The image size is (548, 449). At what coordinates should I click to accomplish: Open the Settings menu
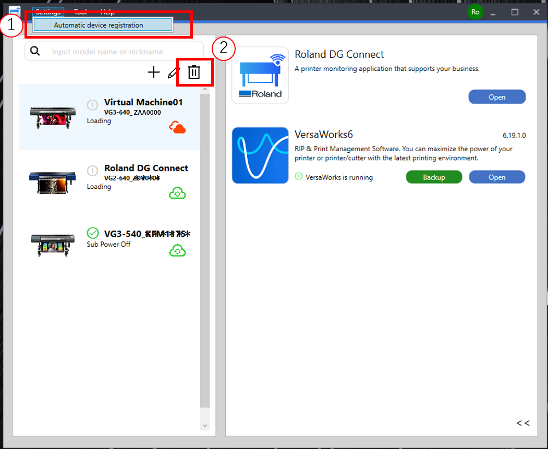48,12
